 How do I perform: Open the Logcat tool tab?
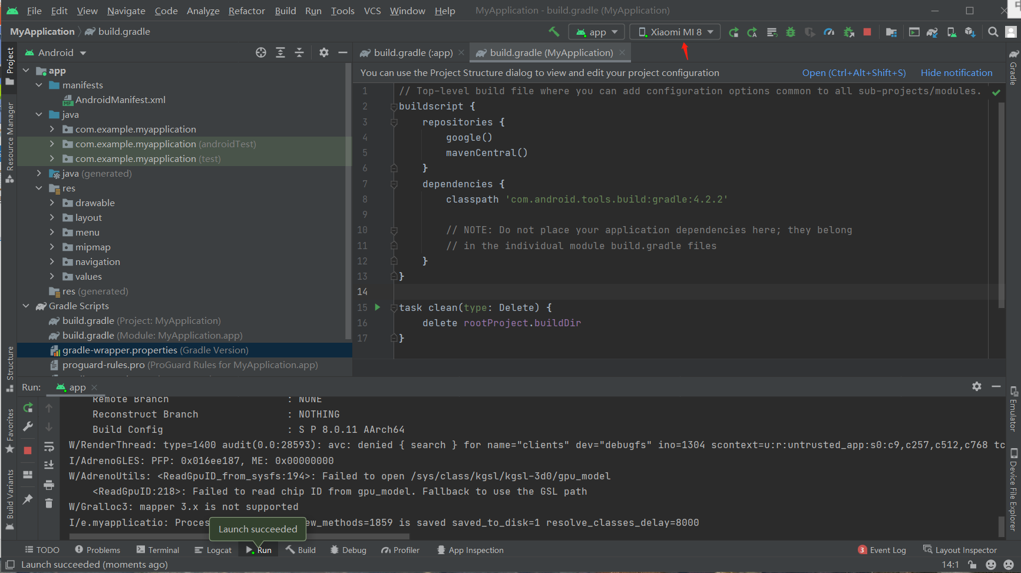[x=213, y=550]
